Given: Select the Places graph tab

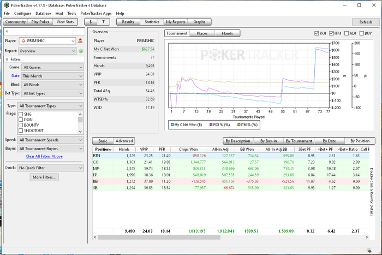Looking at the screenshot, I should [x=202, y=33].
